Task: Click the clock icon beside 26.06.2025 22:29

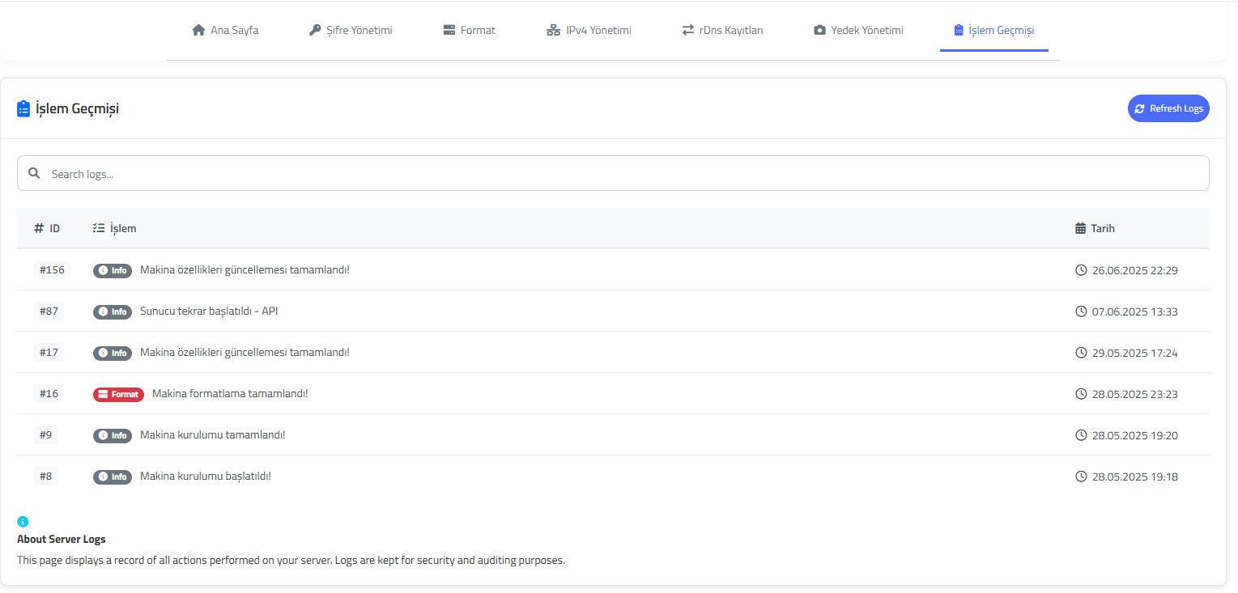Action: 1081,270
